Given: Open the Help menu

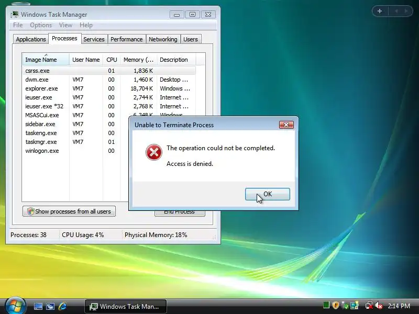Looking at the screenshot, I should click(86, 25).
